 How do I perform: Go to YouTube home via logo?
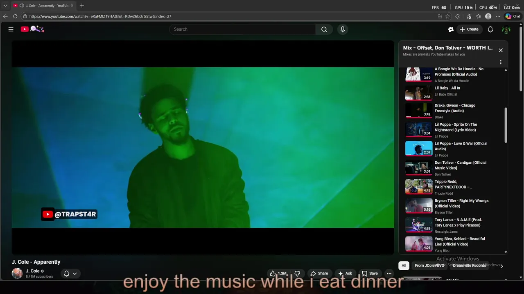click(x=32, y=29)
